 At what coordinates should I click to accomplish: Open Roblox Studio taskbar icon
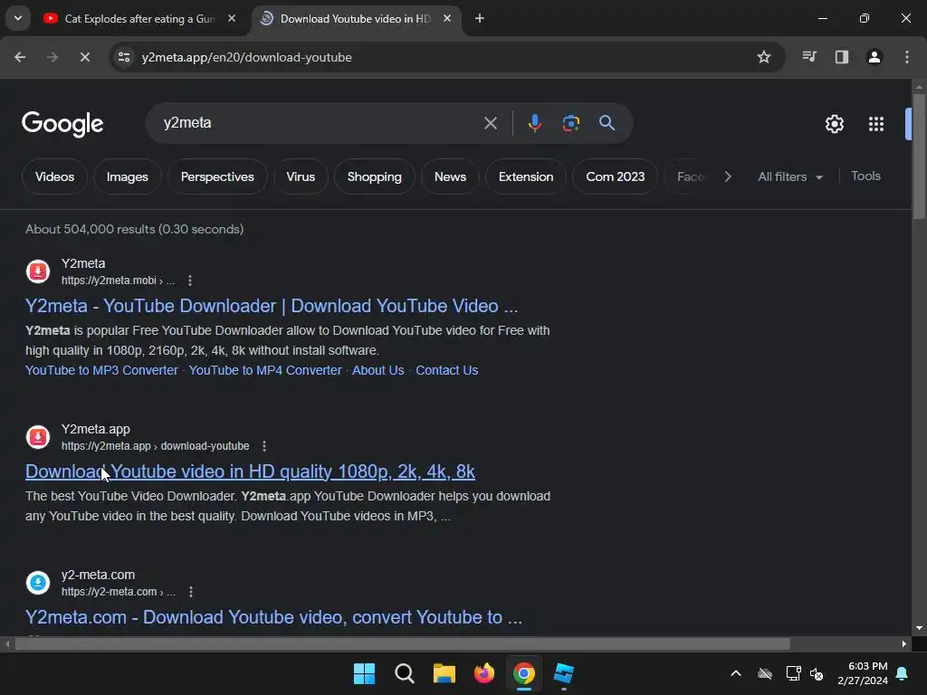(x=564, y=673)
